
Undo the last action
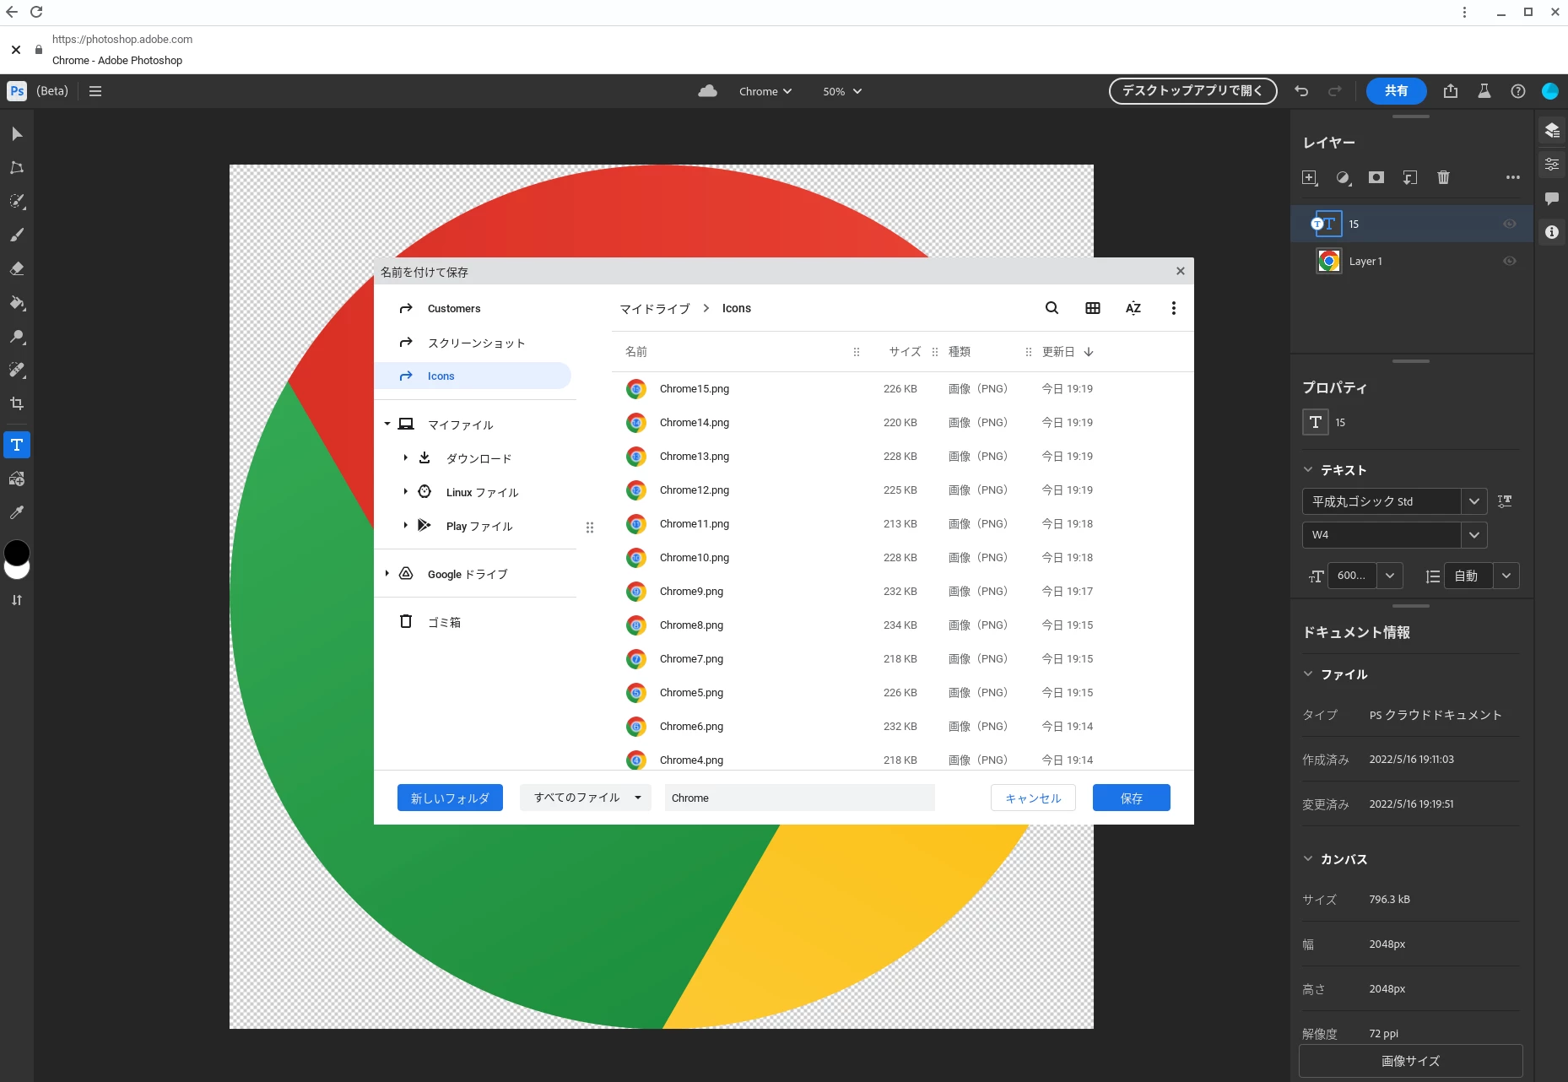click(x=1301, y=91)
